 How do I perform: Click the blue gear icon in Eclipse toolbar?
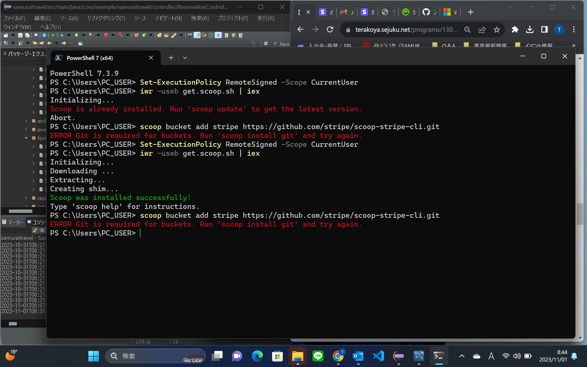click(x=44, y=35)
